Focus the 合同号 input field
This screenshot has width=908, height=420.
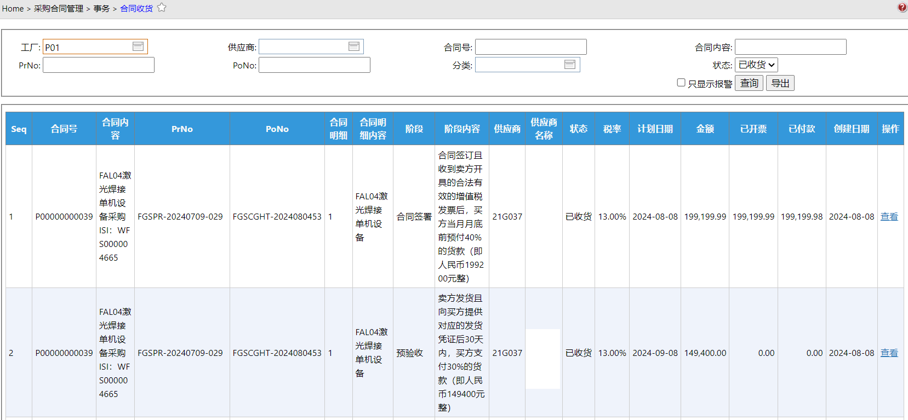click(x=531, y=47)
